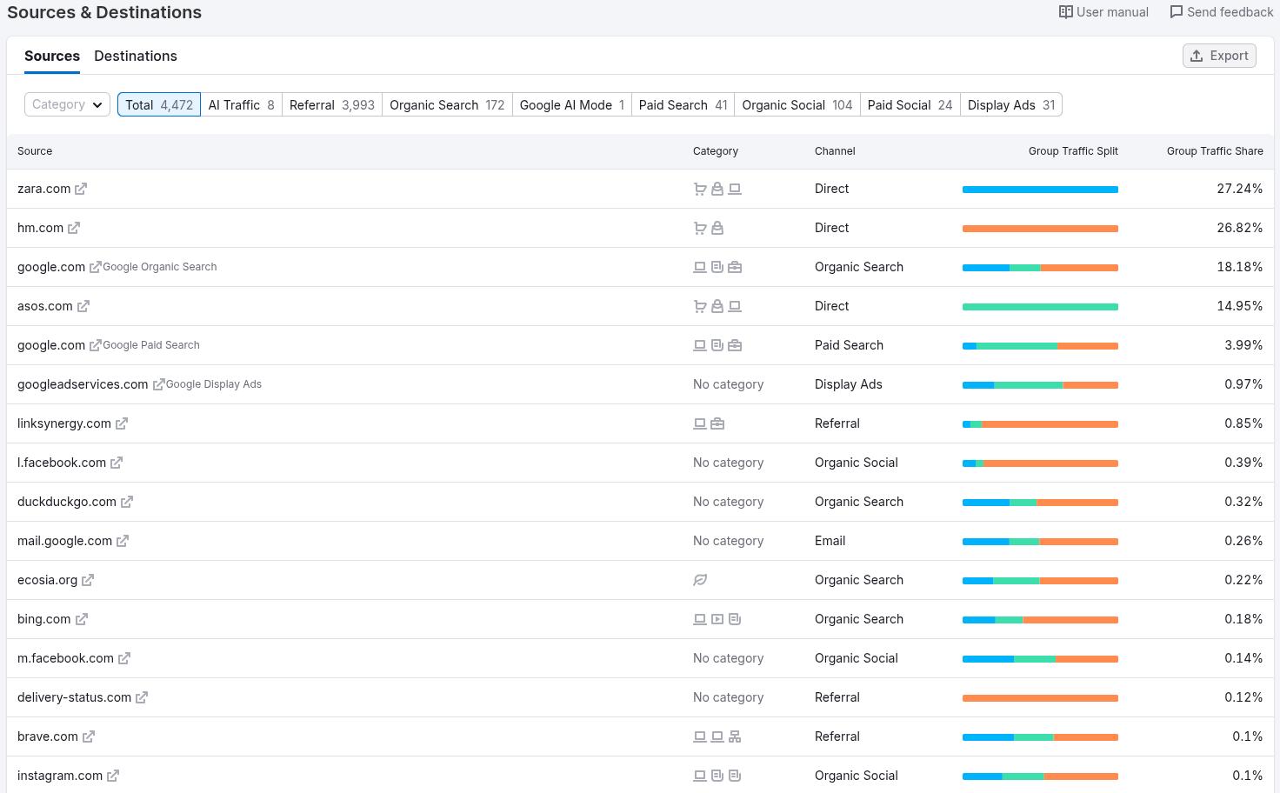Open zara.com external link icon
This screenshot has width=1280, height=793.
[x=81, y=189]
